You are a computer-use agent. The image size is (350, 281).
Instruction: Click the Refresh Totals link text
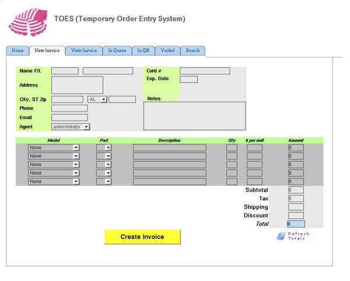[x=298, y=236]
